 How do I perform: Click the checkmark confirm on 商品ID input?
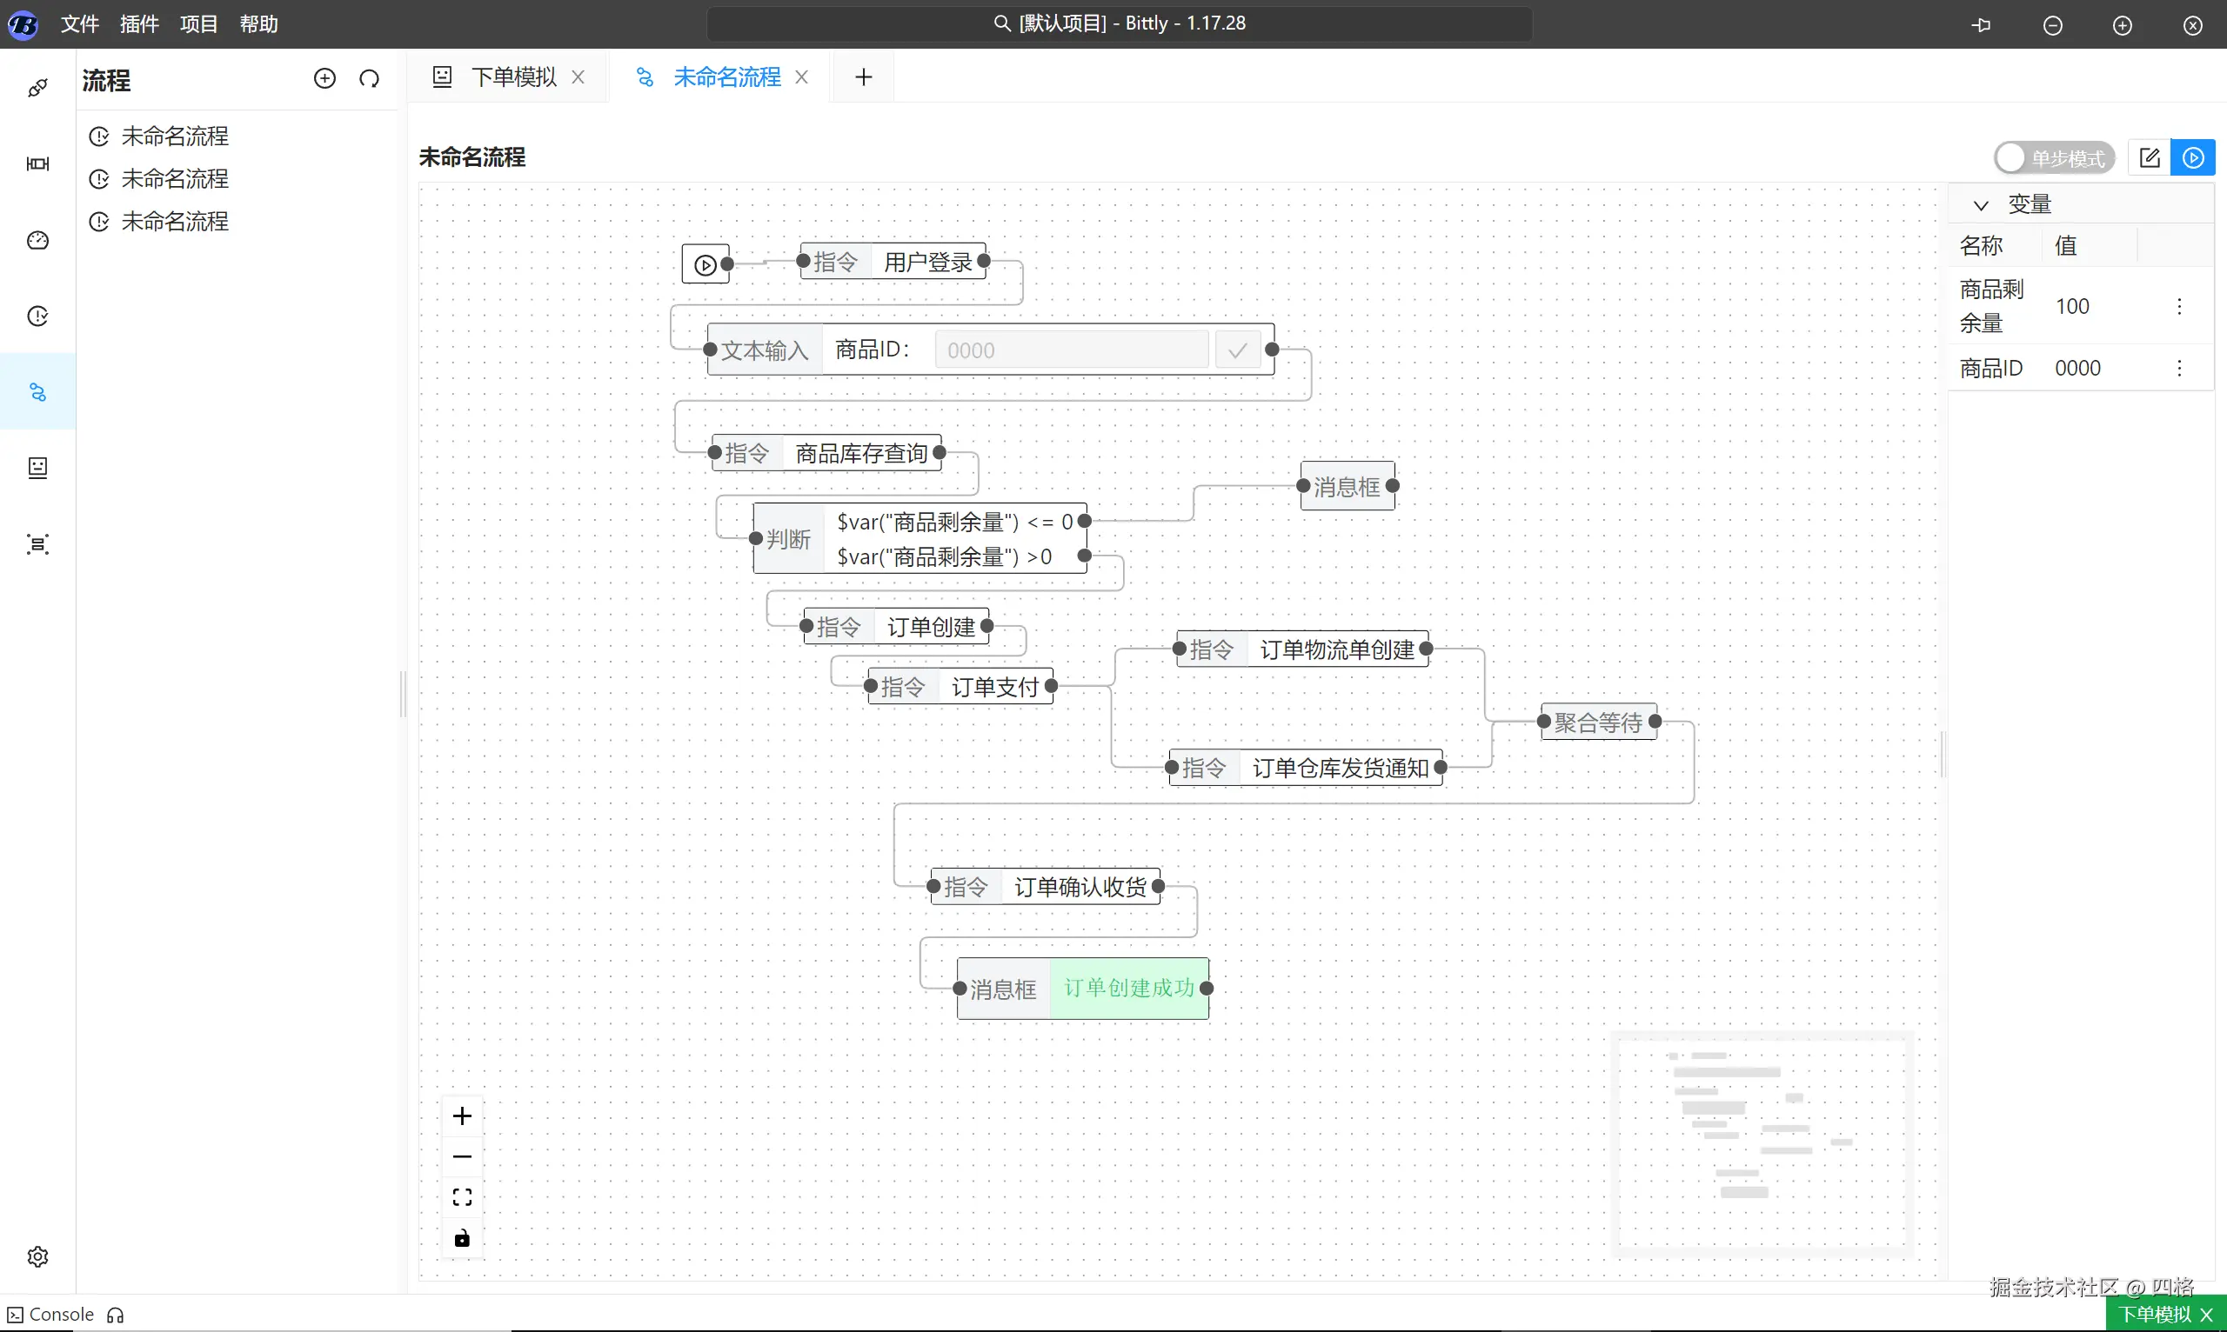[1236, 350]
